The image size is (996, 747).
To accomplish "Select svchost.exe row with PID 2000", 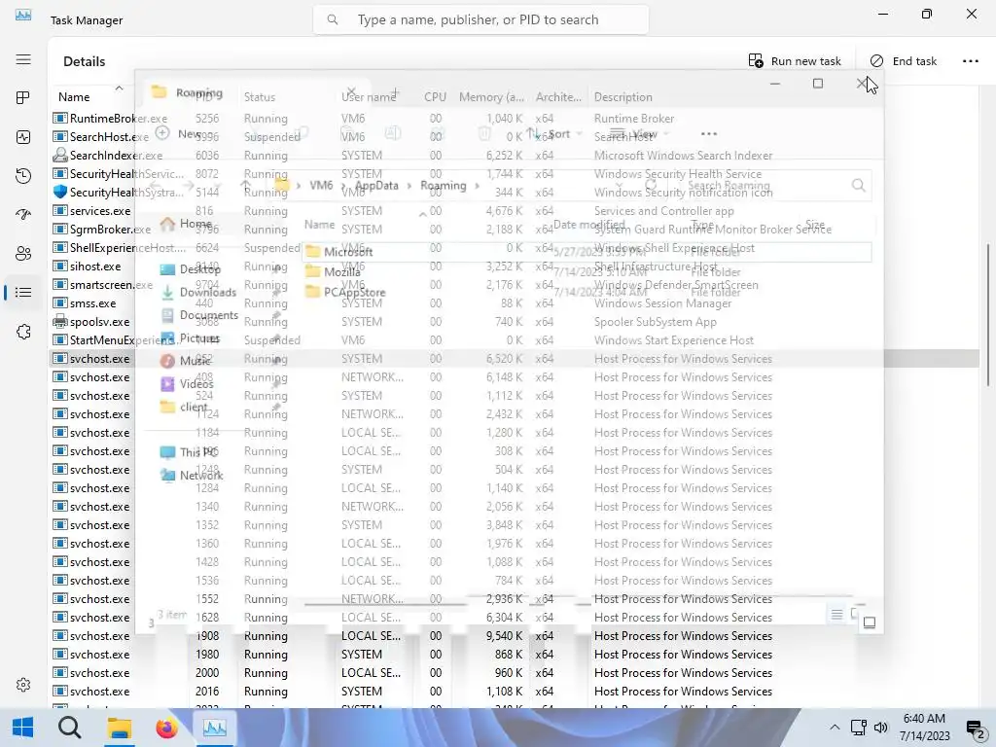I will 514,673.
